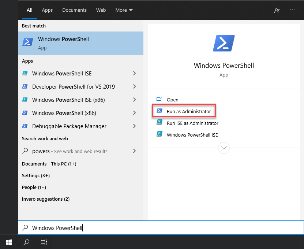Open the ellipsis options menu

293,10
